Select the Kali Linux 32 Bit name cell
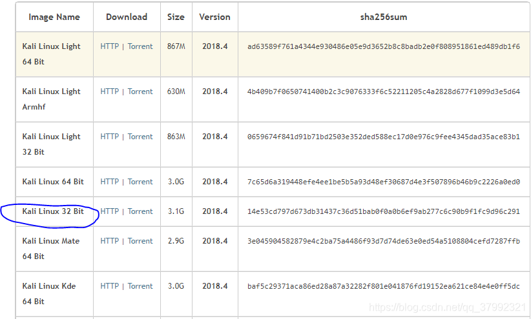This screenshot has width=531, height=319. (54, 211)
